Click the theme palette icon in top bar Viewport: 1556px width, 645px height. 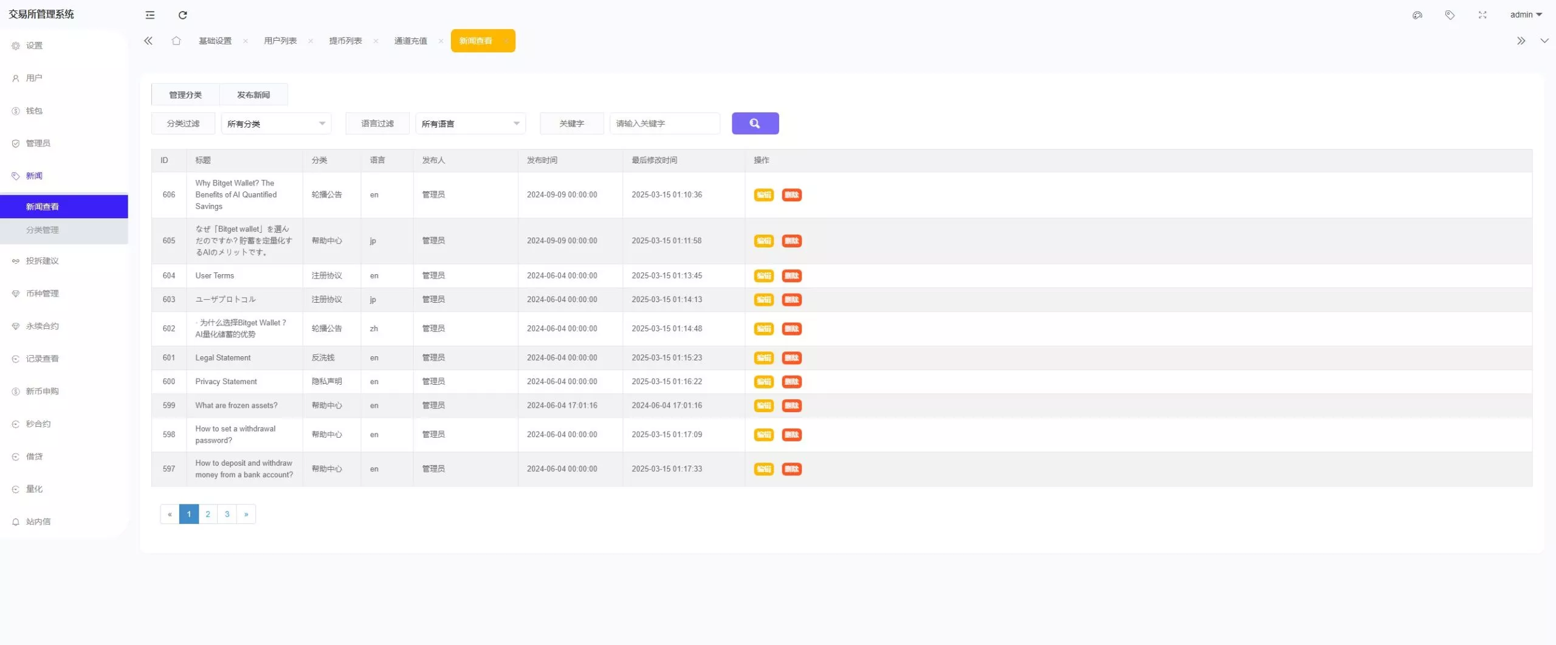pyautogui.click(x=1417, y=15)
